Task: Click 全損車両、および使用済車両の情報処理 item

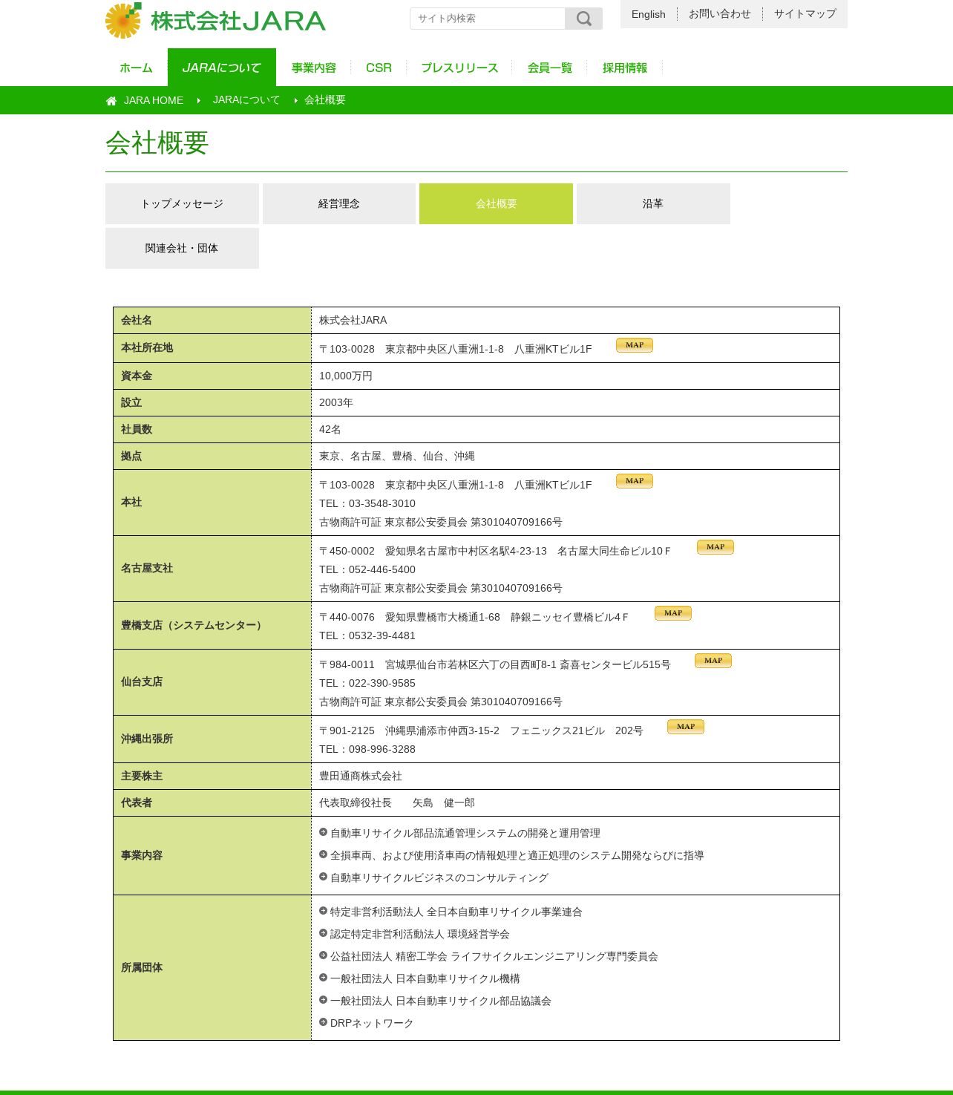Action: click(517, 855)
